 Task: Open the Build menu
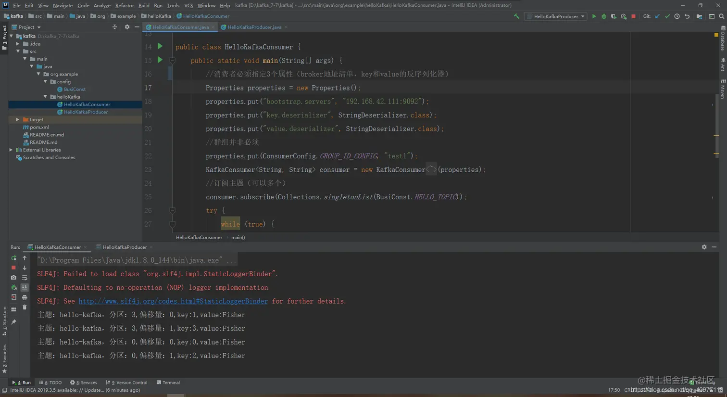(144, 5)
